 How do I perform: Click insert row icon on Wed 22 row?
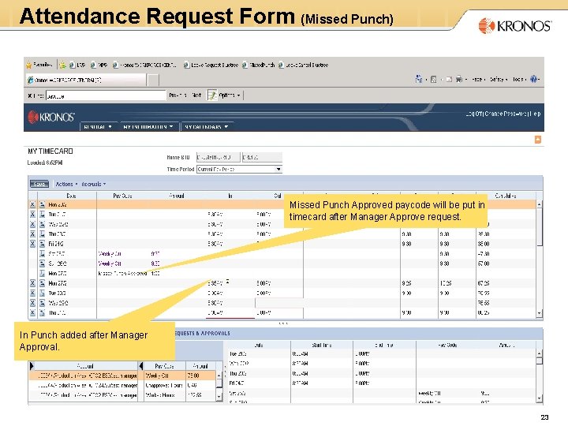42,224
